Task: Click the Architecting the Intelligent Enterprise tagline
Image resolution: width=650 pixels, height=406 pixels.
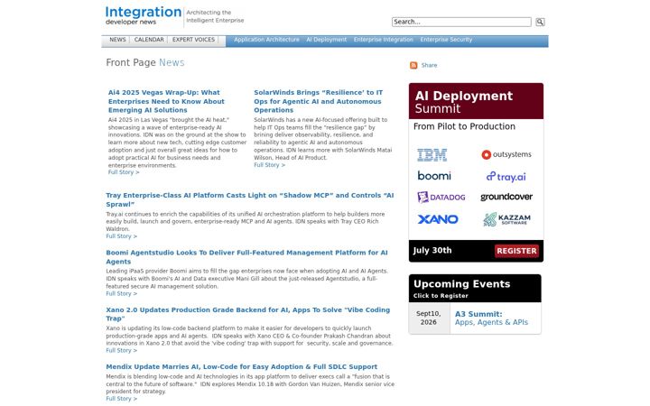Action: [215, 16]
